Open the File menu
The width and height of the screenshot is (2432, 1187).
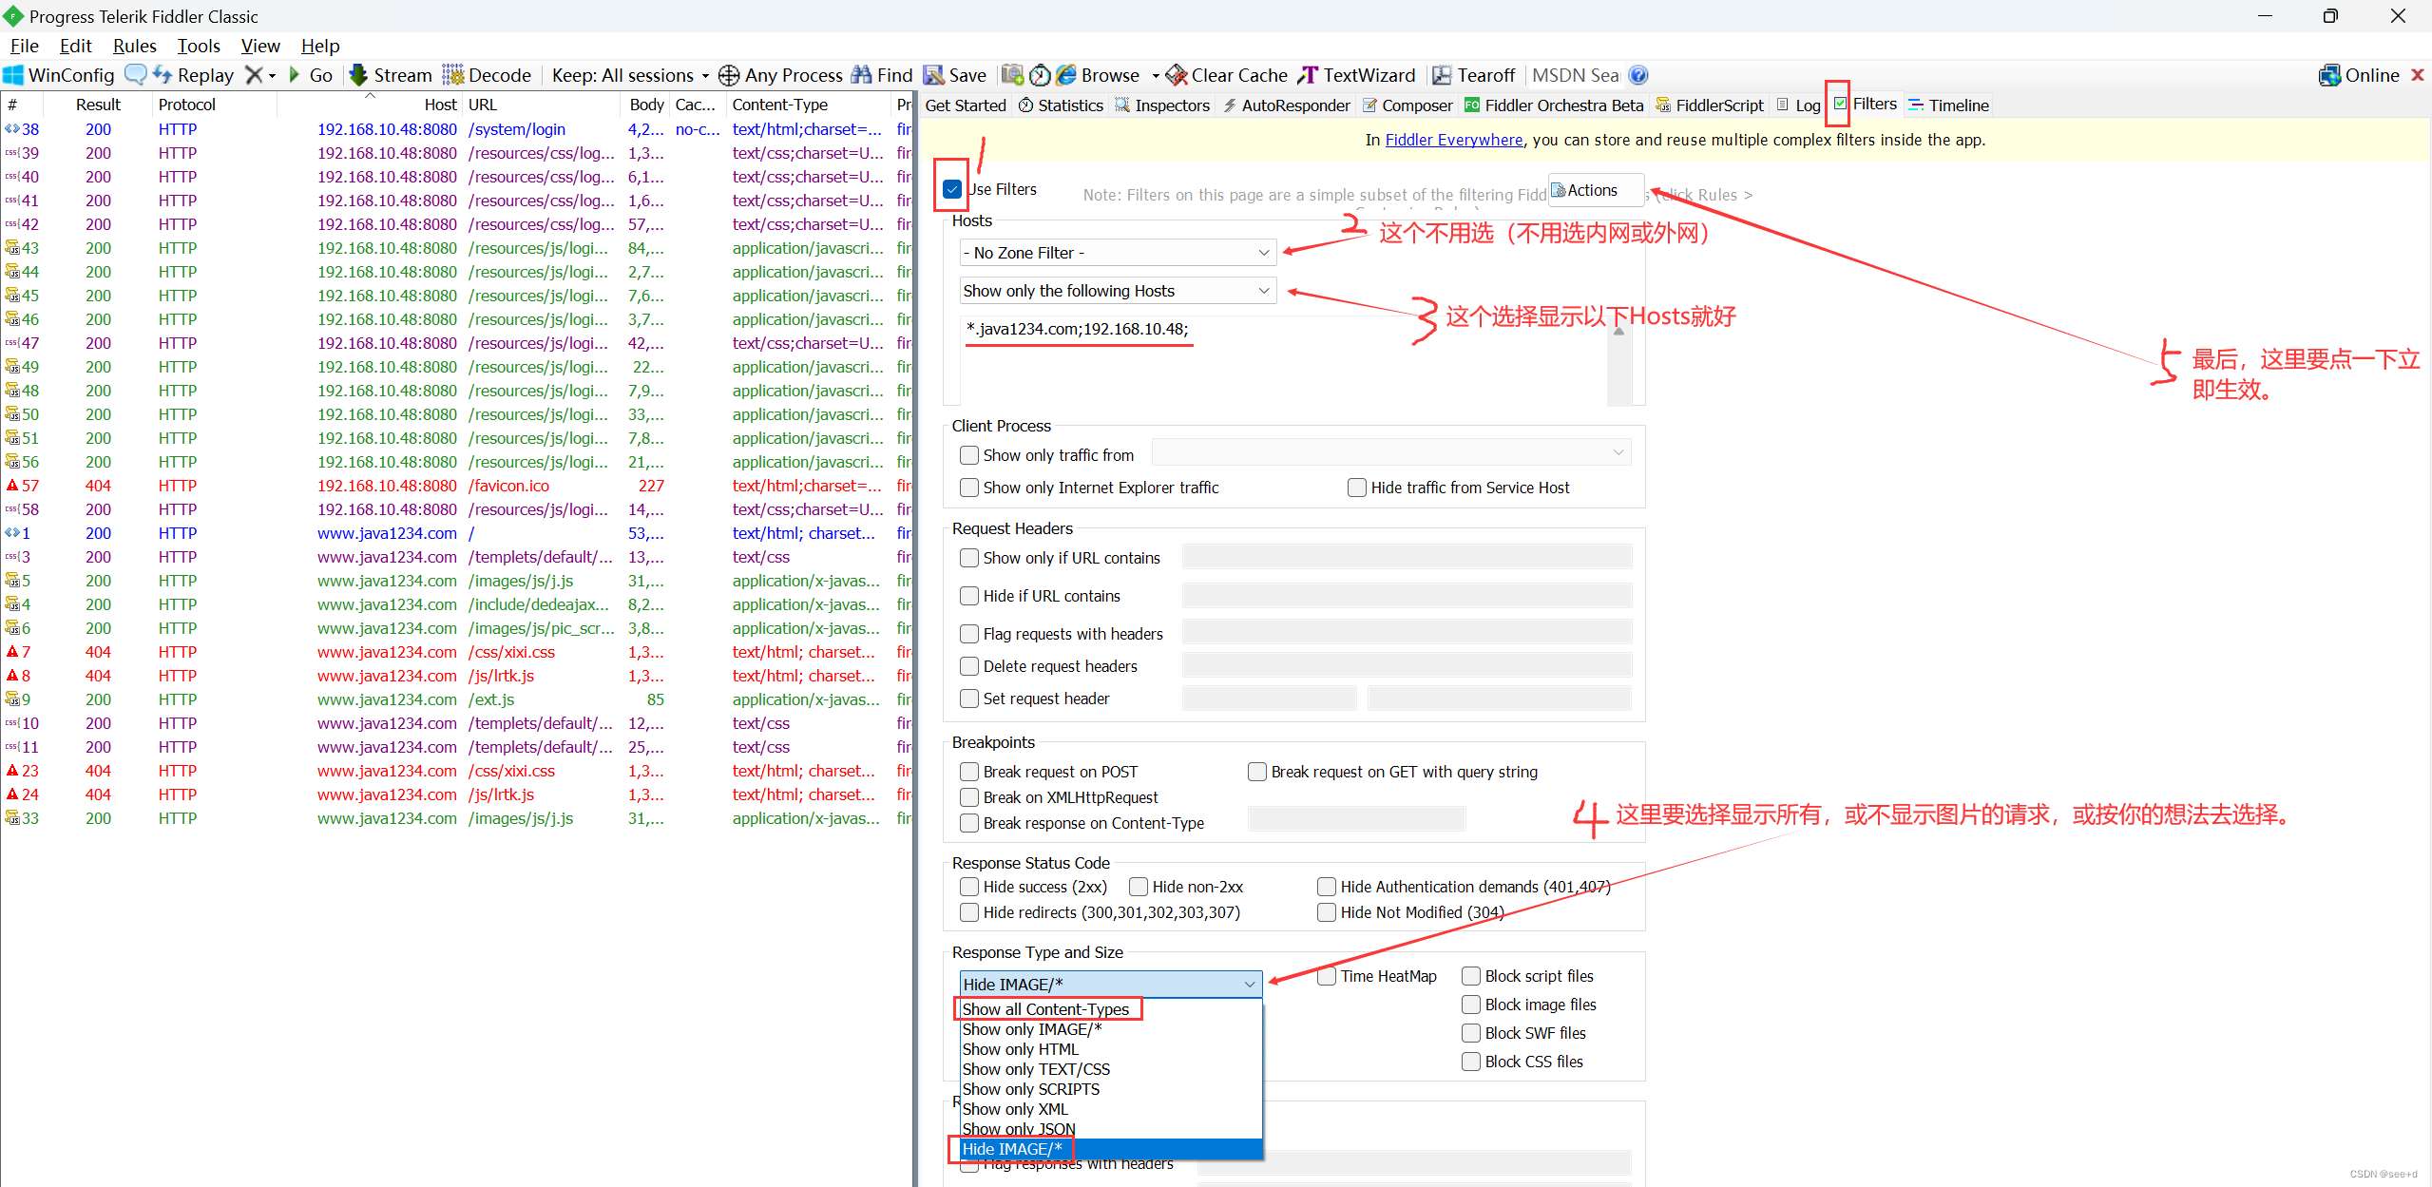(25, 46)
